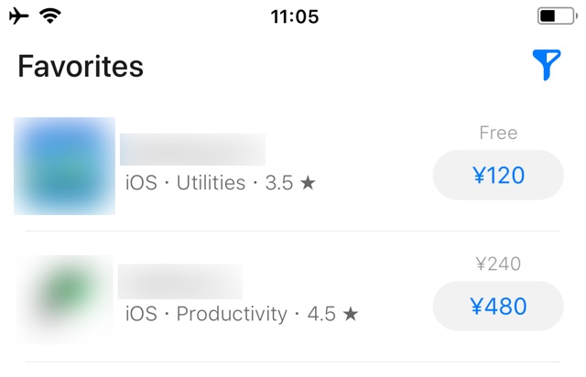This screenshot has width=586, height=377.
Task: Tap the ¥480 price button
Action: click(x=498, y=306)
